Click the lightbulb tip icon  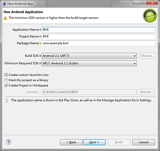[7, 100]
